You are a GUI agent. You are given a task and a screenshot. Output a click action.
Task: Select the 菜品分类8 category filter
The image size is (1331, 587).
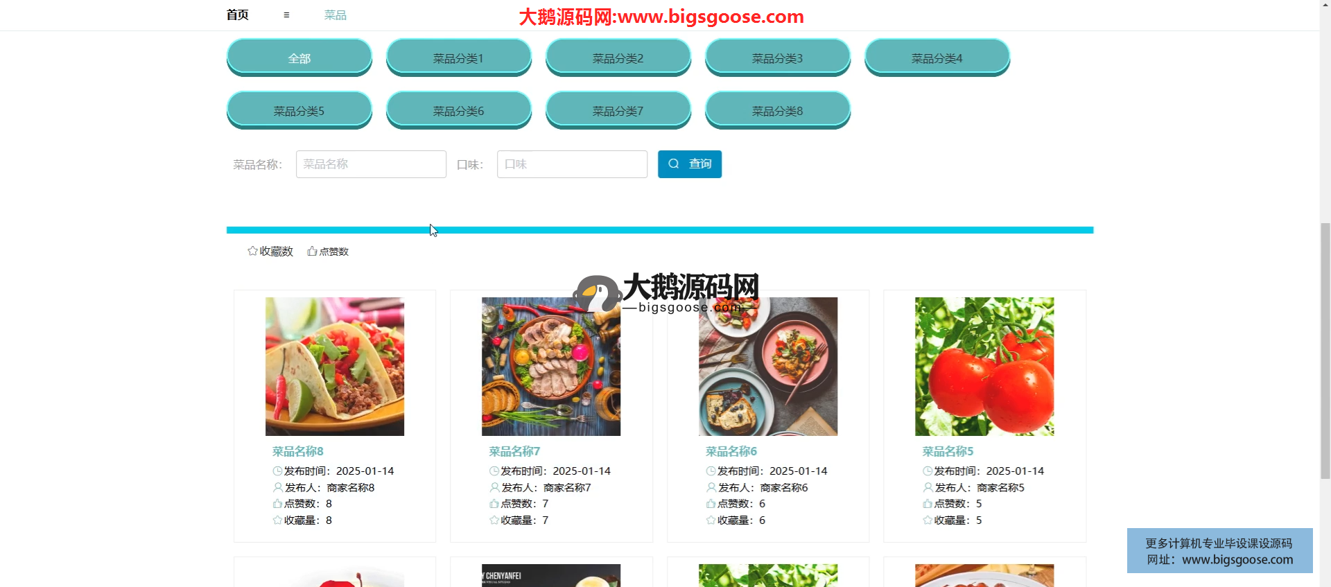pyautogui.click(x=777, y=111)
